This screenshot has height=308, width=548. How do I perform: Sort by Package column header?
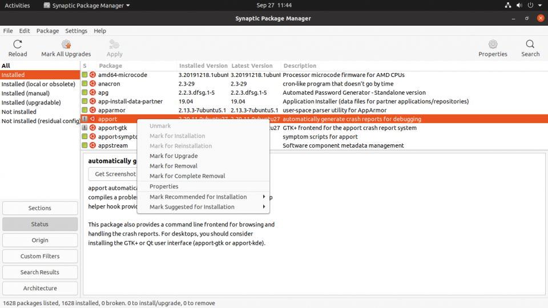(136, 66)
